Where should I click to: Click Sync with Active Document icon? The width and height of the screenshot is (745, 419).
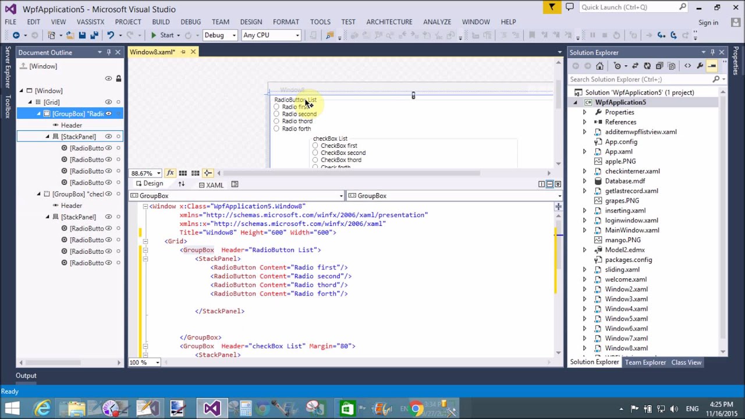point(635,66)
